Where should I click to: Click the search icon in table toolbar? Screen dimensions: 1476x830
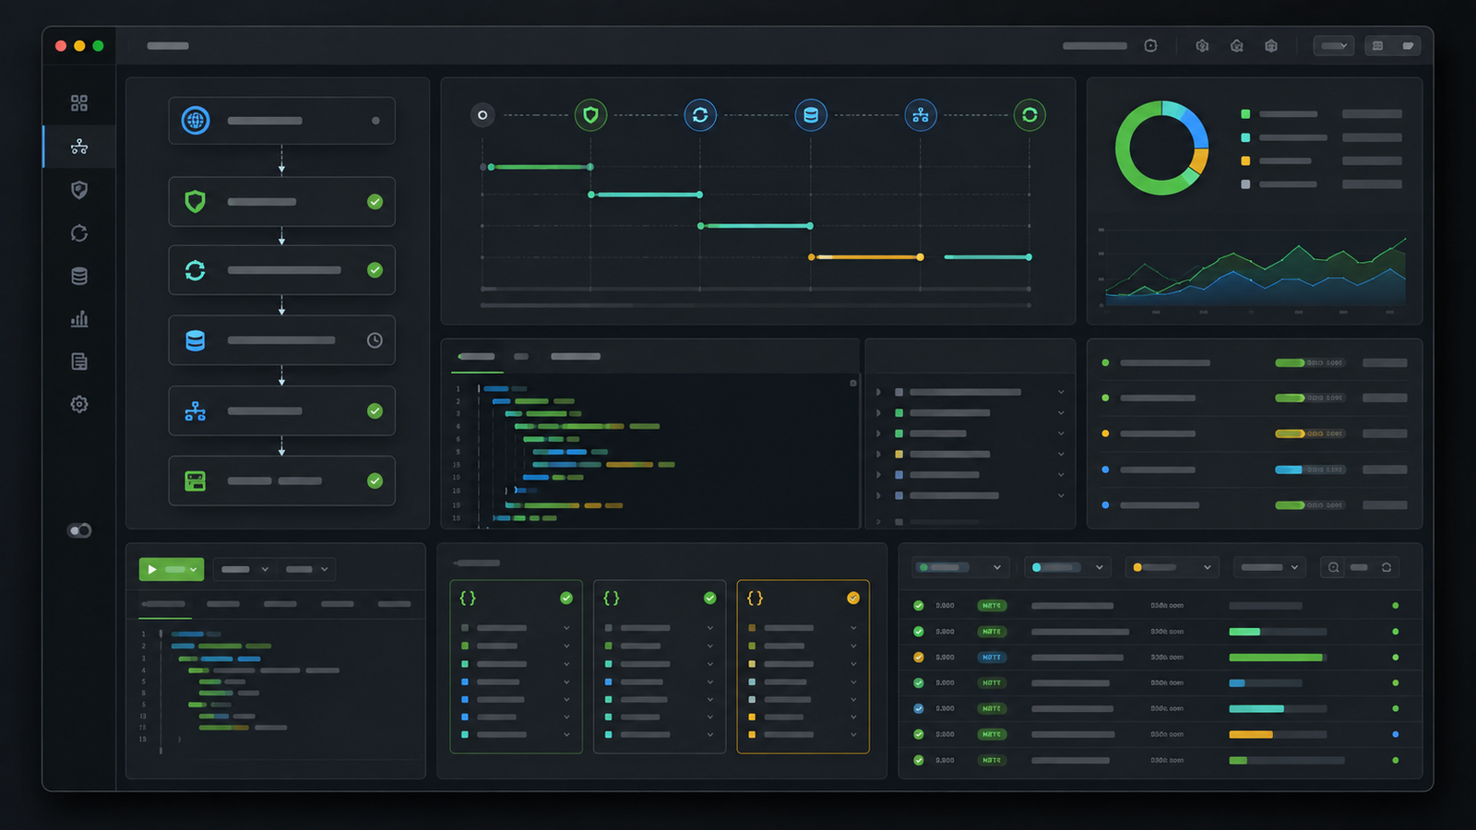(x=1333, y=567)
